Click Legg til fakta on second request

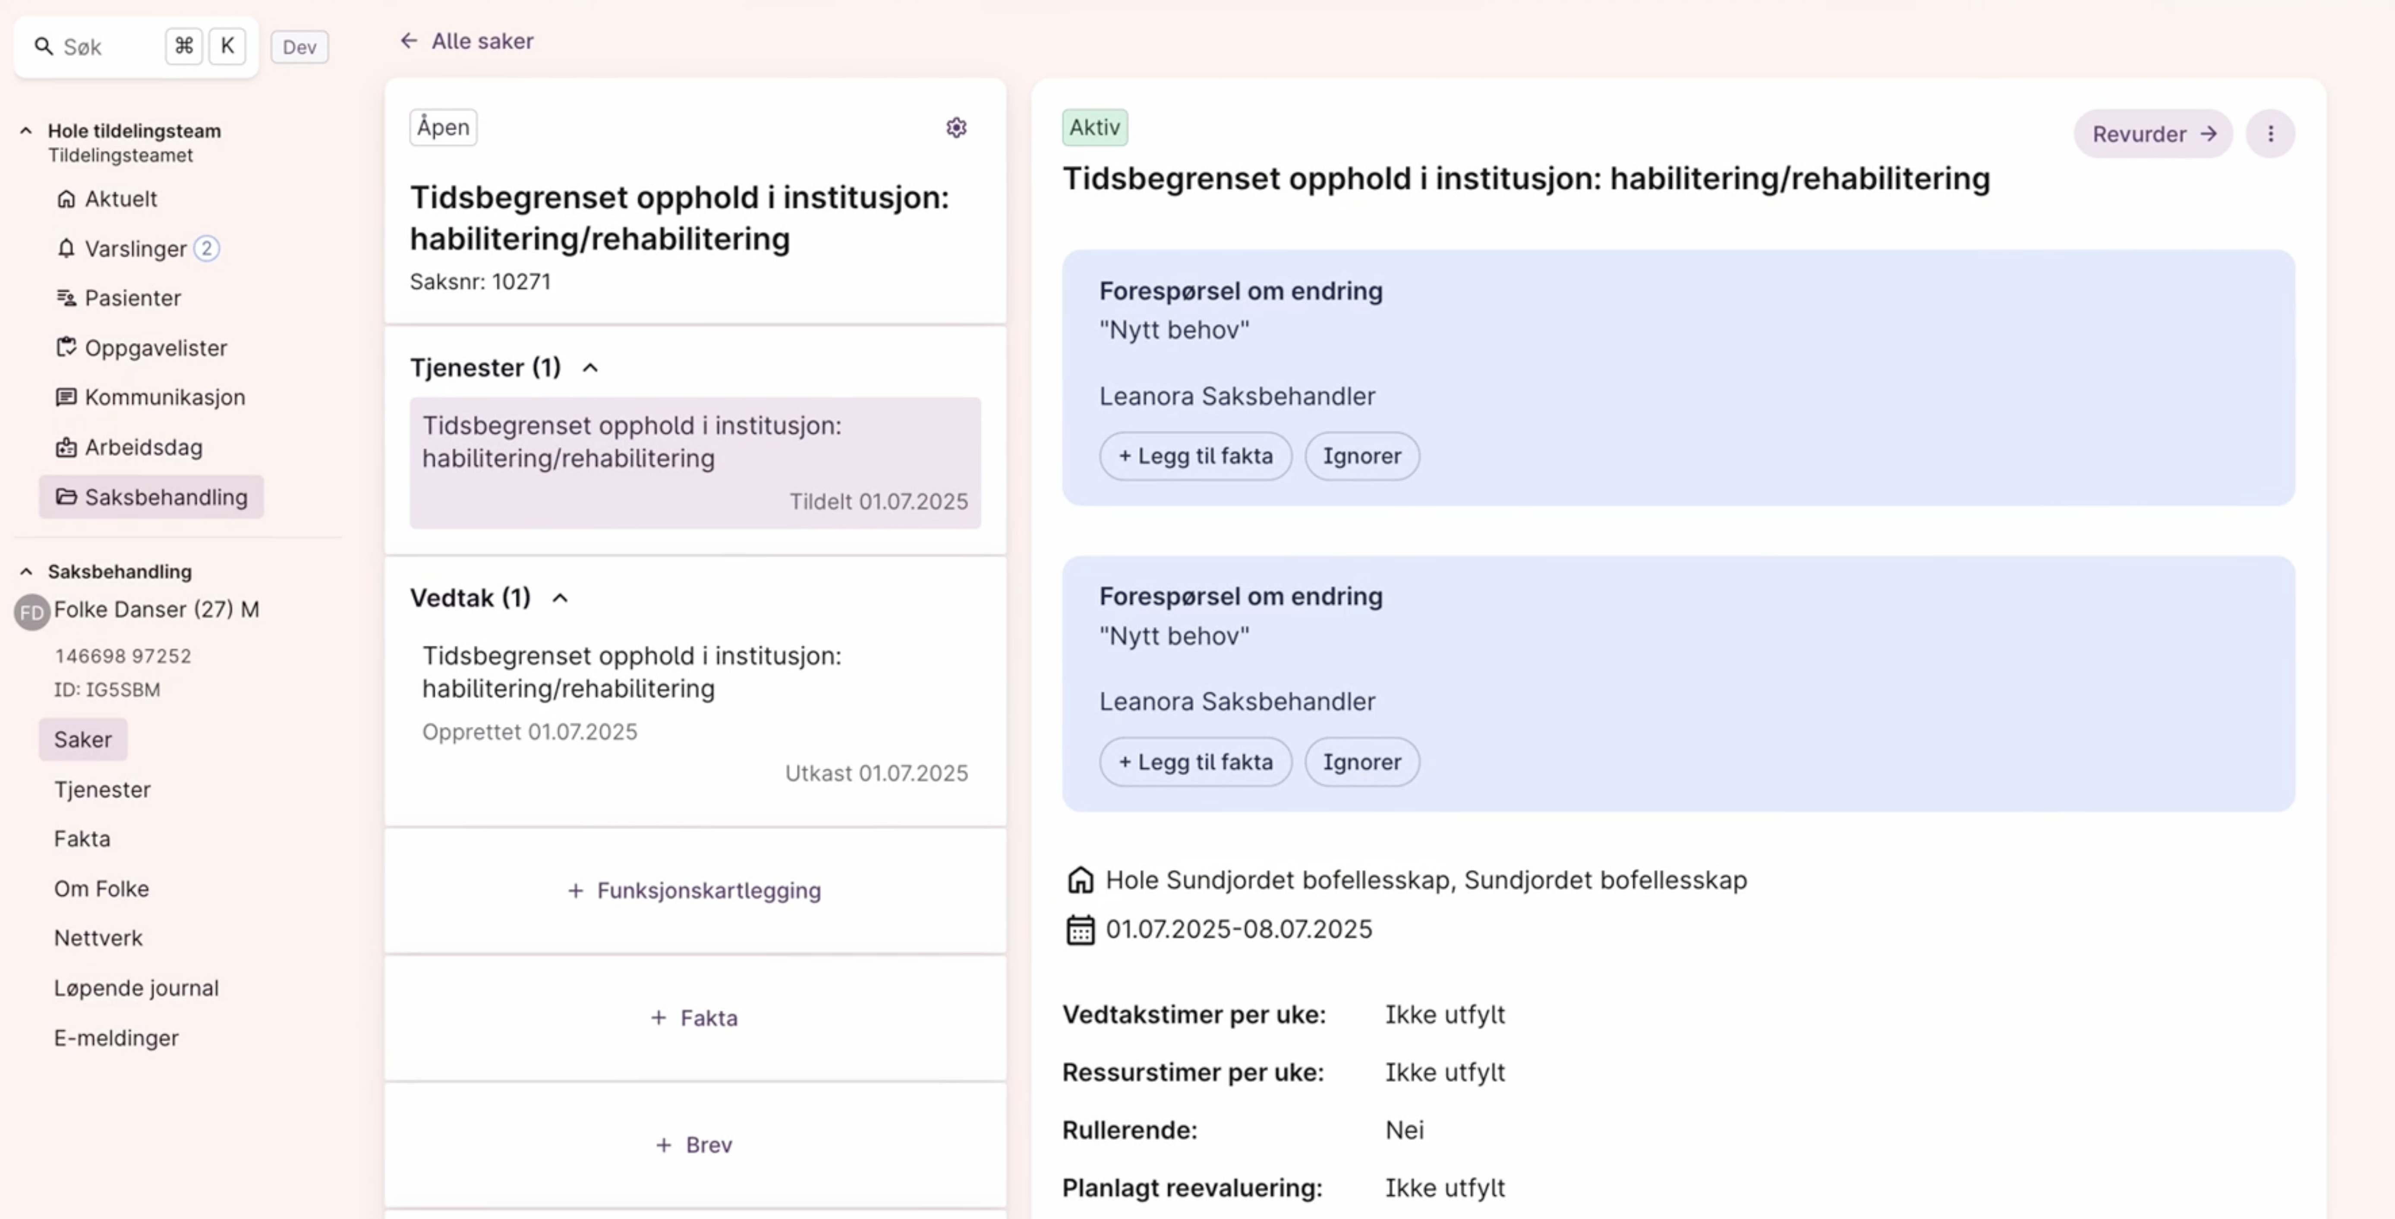click(1195, 762)
